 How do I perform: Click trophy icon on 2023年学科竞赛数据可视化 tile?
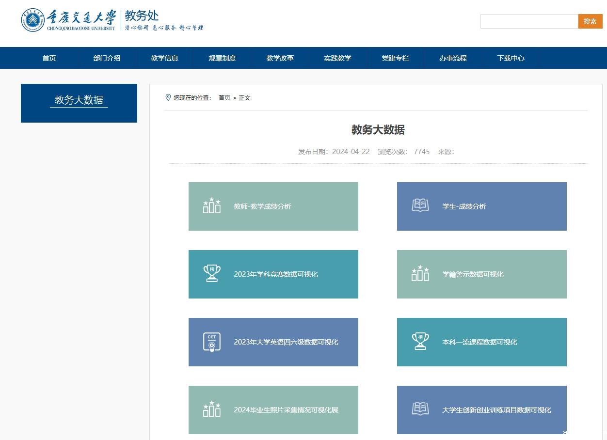(x=212, y=273)
